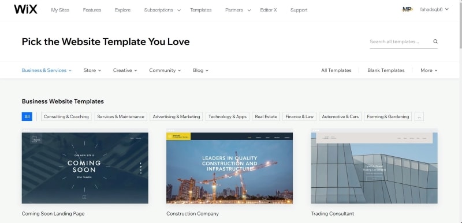Filter by Finance & Law
The width and height of the screenshot is (462, 223).
point(299,116)
